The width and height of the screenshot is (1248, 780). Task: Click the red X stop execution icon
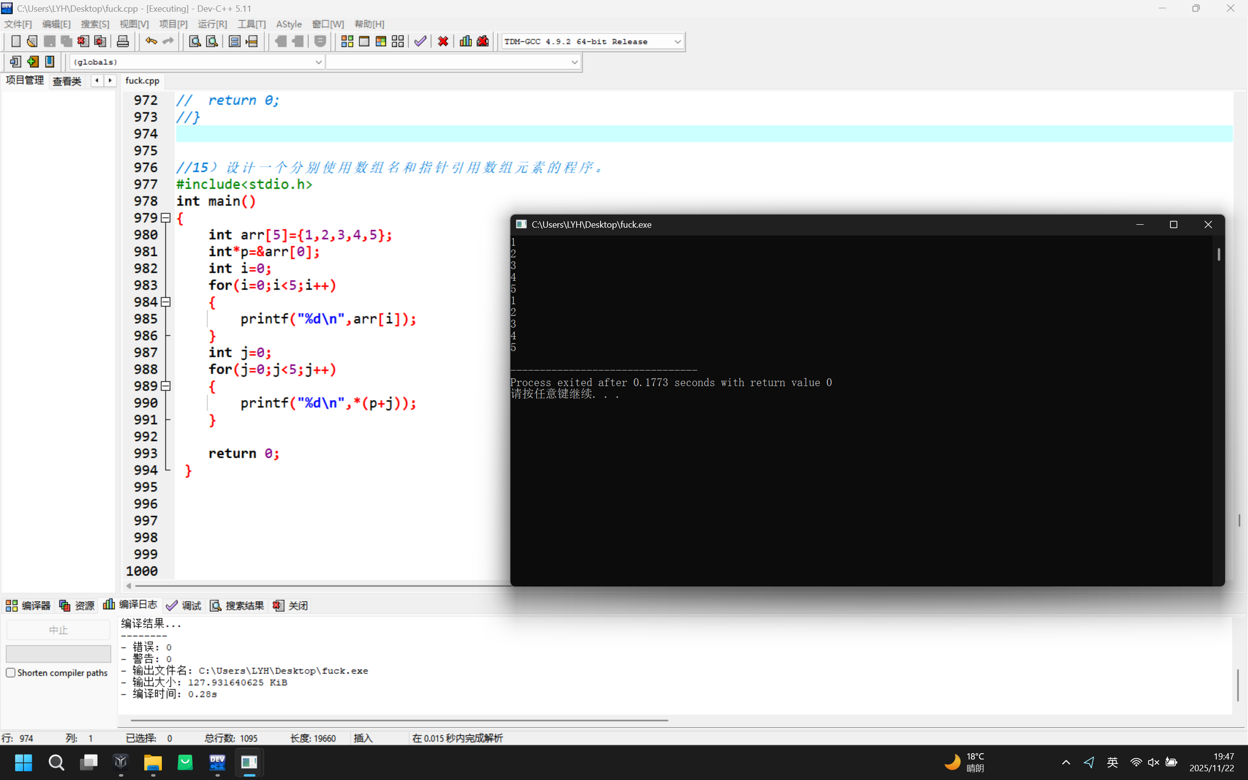pos(443,41)
